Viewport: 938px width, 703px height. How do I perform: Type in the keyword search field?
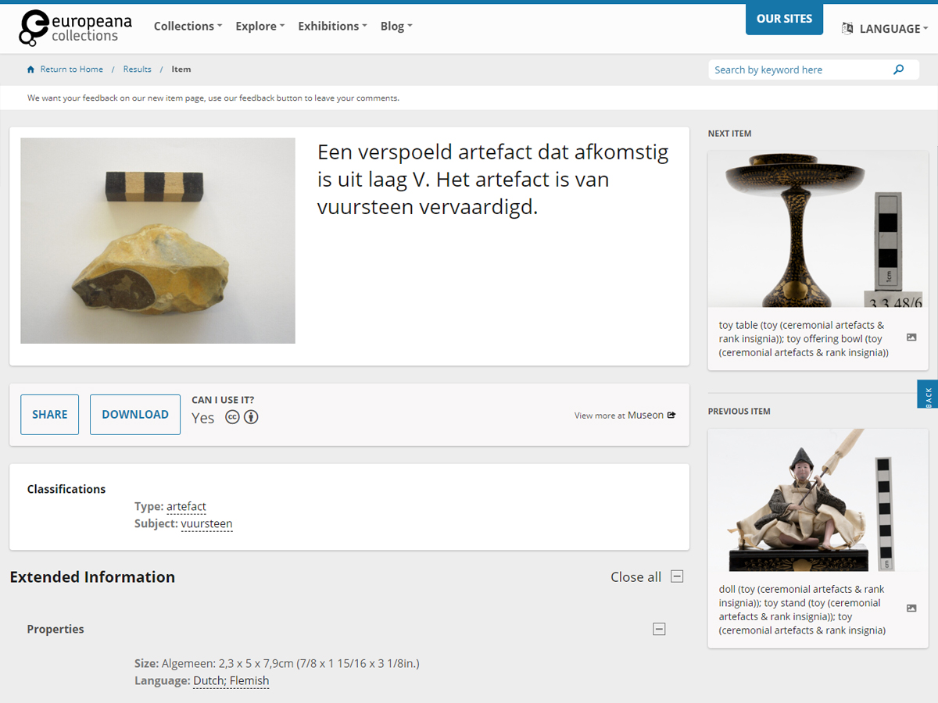coord(797,70)
